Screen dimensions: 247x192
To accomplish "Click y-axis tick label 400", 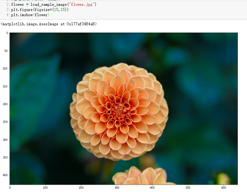I will pos(5,175).
